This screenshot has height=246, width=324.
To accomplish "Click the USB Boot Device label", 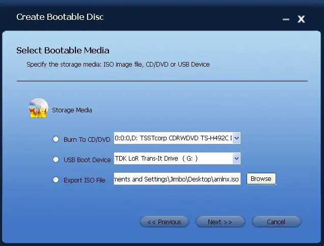I will (x=87, y=160).
